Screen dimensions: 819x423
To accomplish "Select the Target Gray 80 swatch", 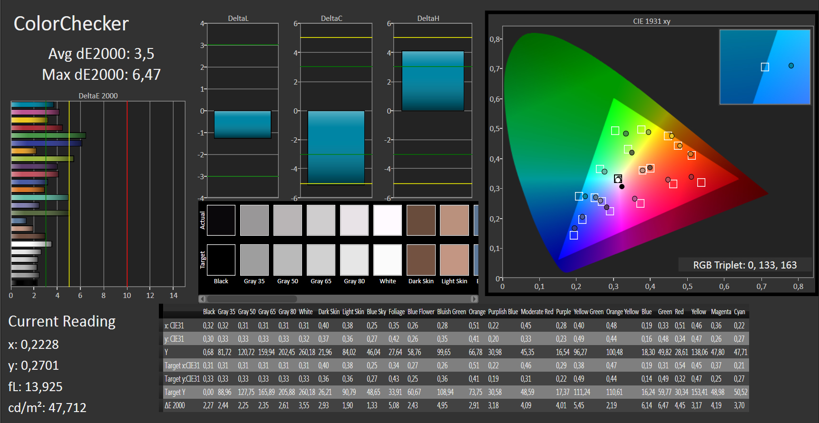I will tap(354, 260).
